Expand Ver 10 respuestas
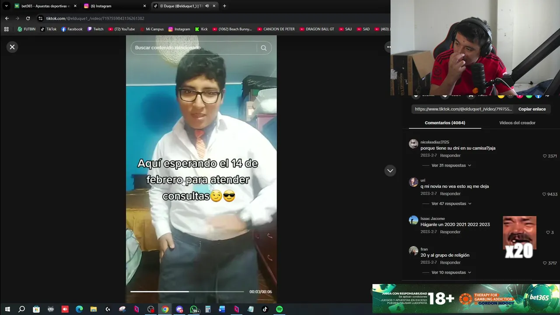Viewport: 560px width, 315px height. coord(451,273)
